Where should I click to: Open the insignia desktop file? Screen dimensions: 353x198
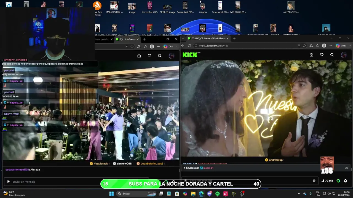(203, 8)
